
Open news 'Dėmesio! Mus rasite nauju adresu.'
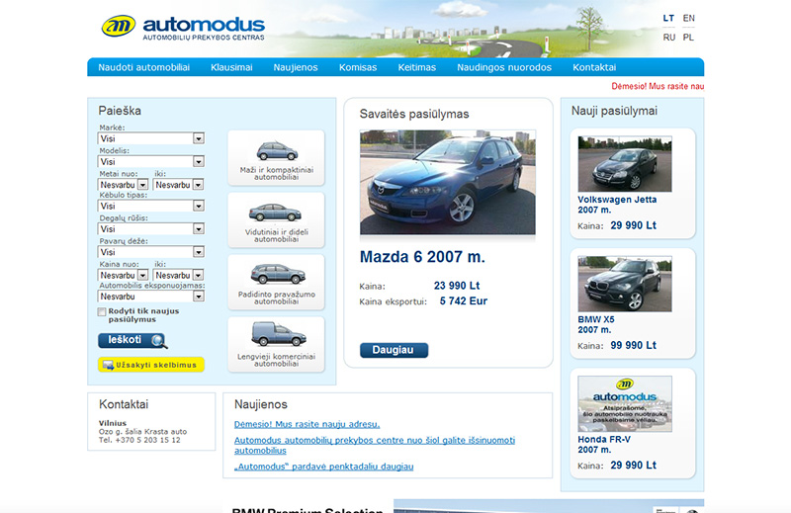(x=307, y=424)
